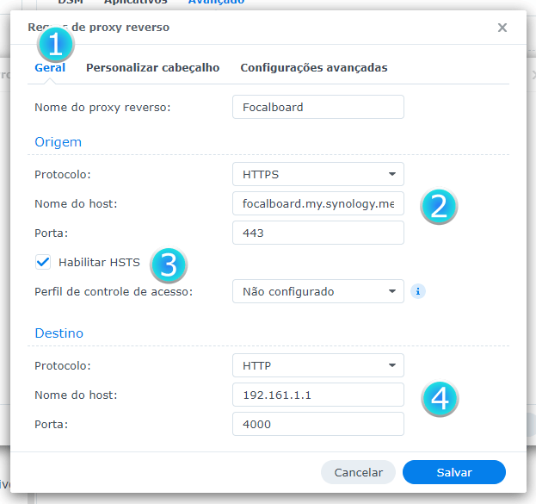Click the numbered badge 1 marker
The image size is (536, 504).
click(54, 43)
